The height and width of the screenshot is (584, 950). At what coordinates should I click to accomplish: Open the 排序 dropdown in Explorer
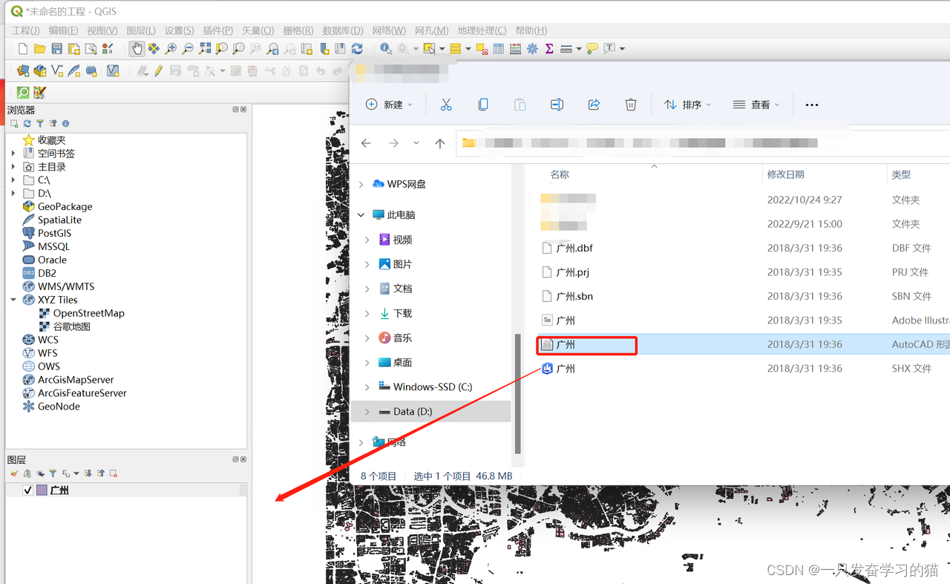(687, 105)
